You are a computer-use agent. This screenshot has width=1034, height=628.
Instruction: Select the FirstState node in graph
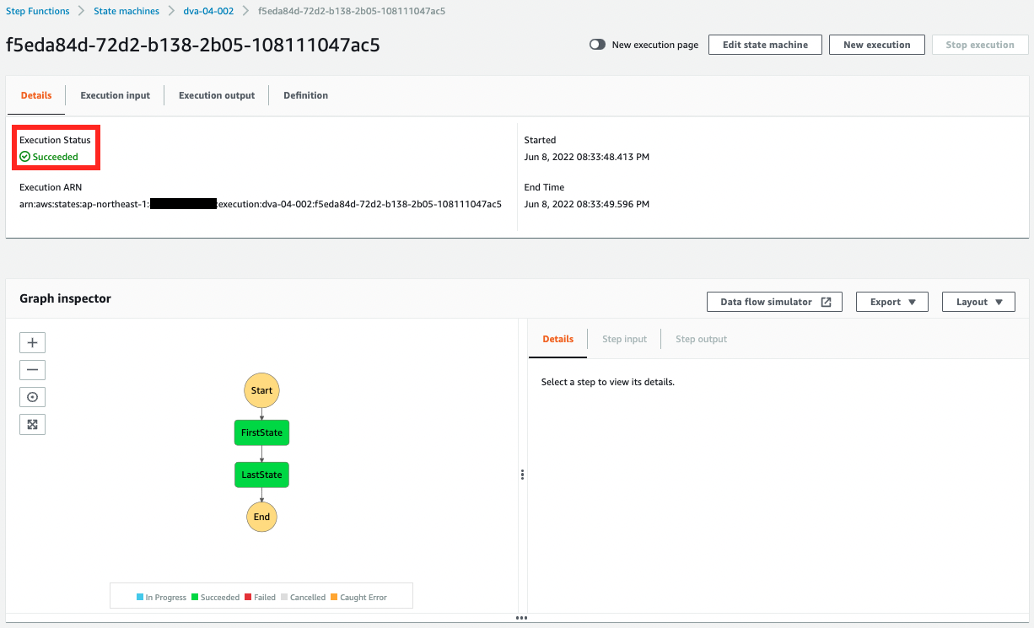click(x=261, y=432)
